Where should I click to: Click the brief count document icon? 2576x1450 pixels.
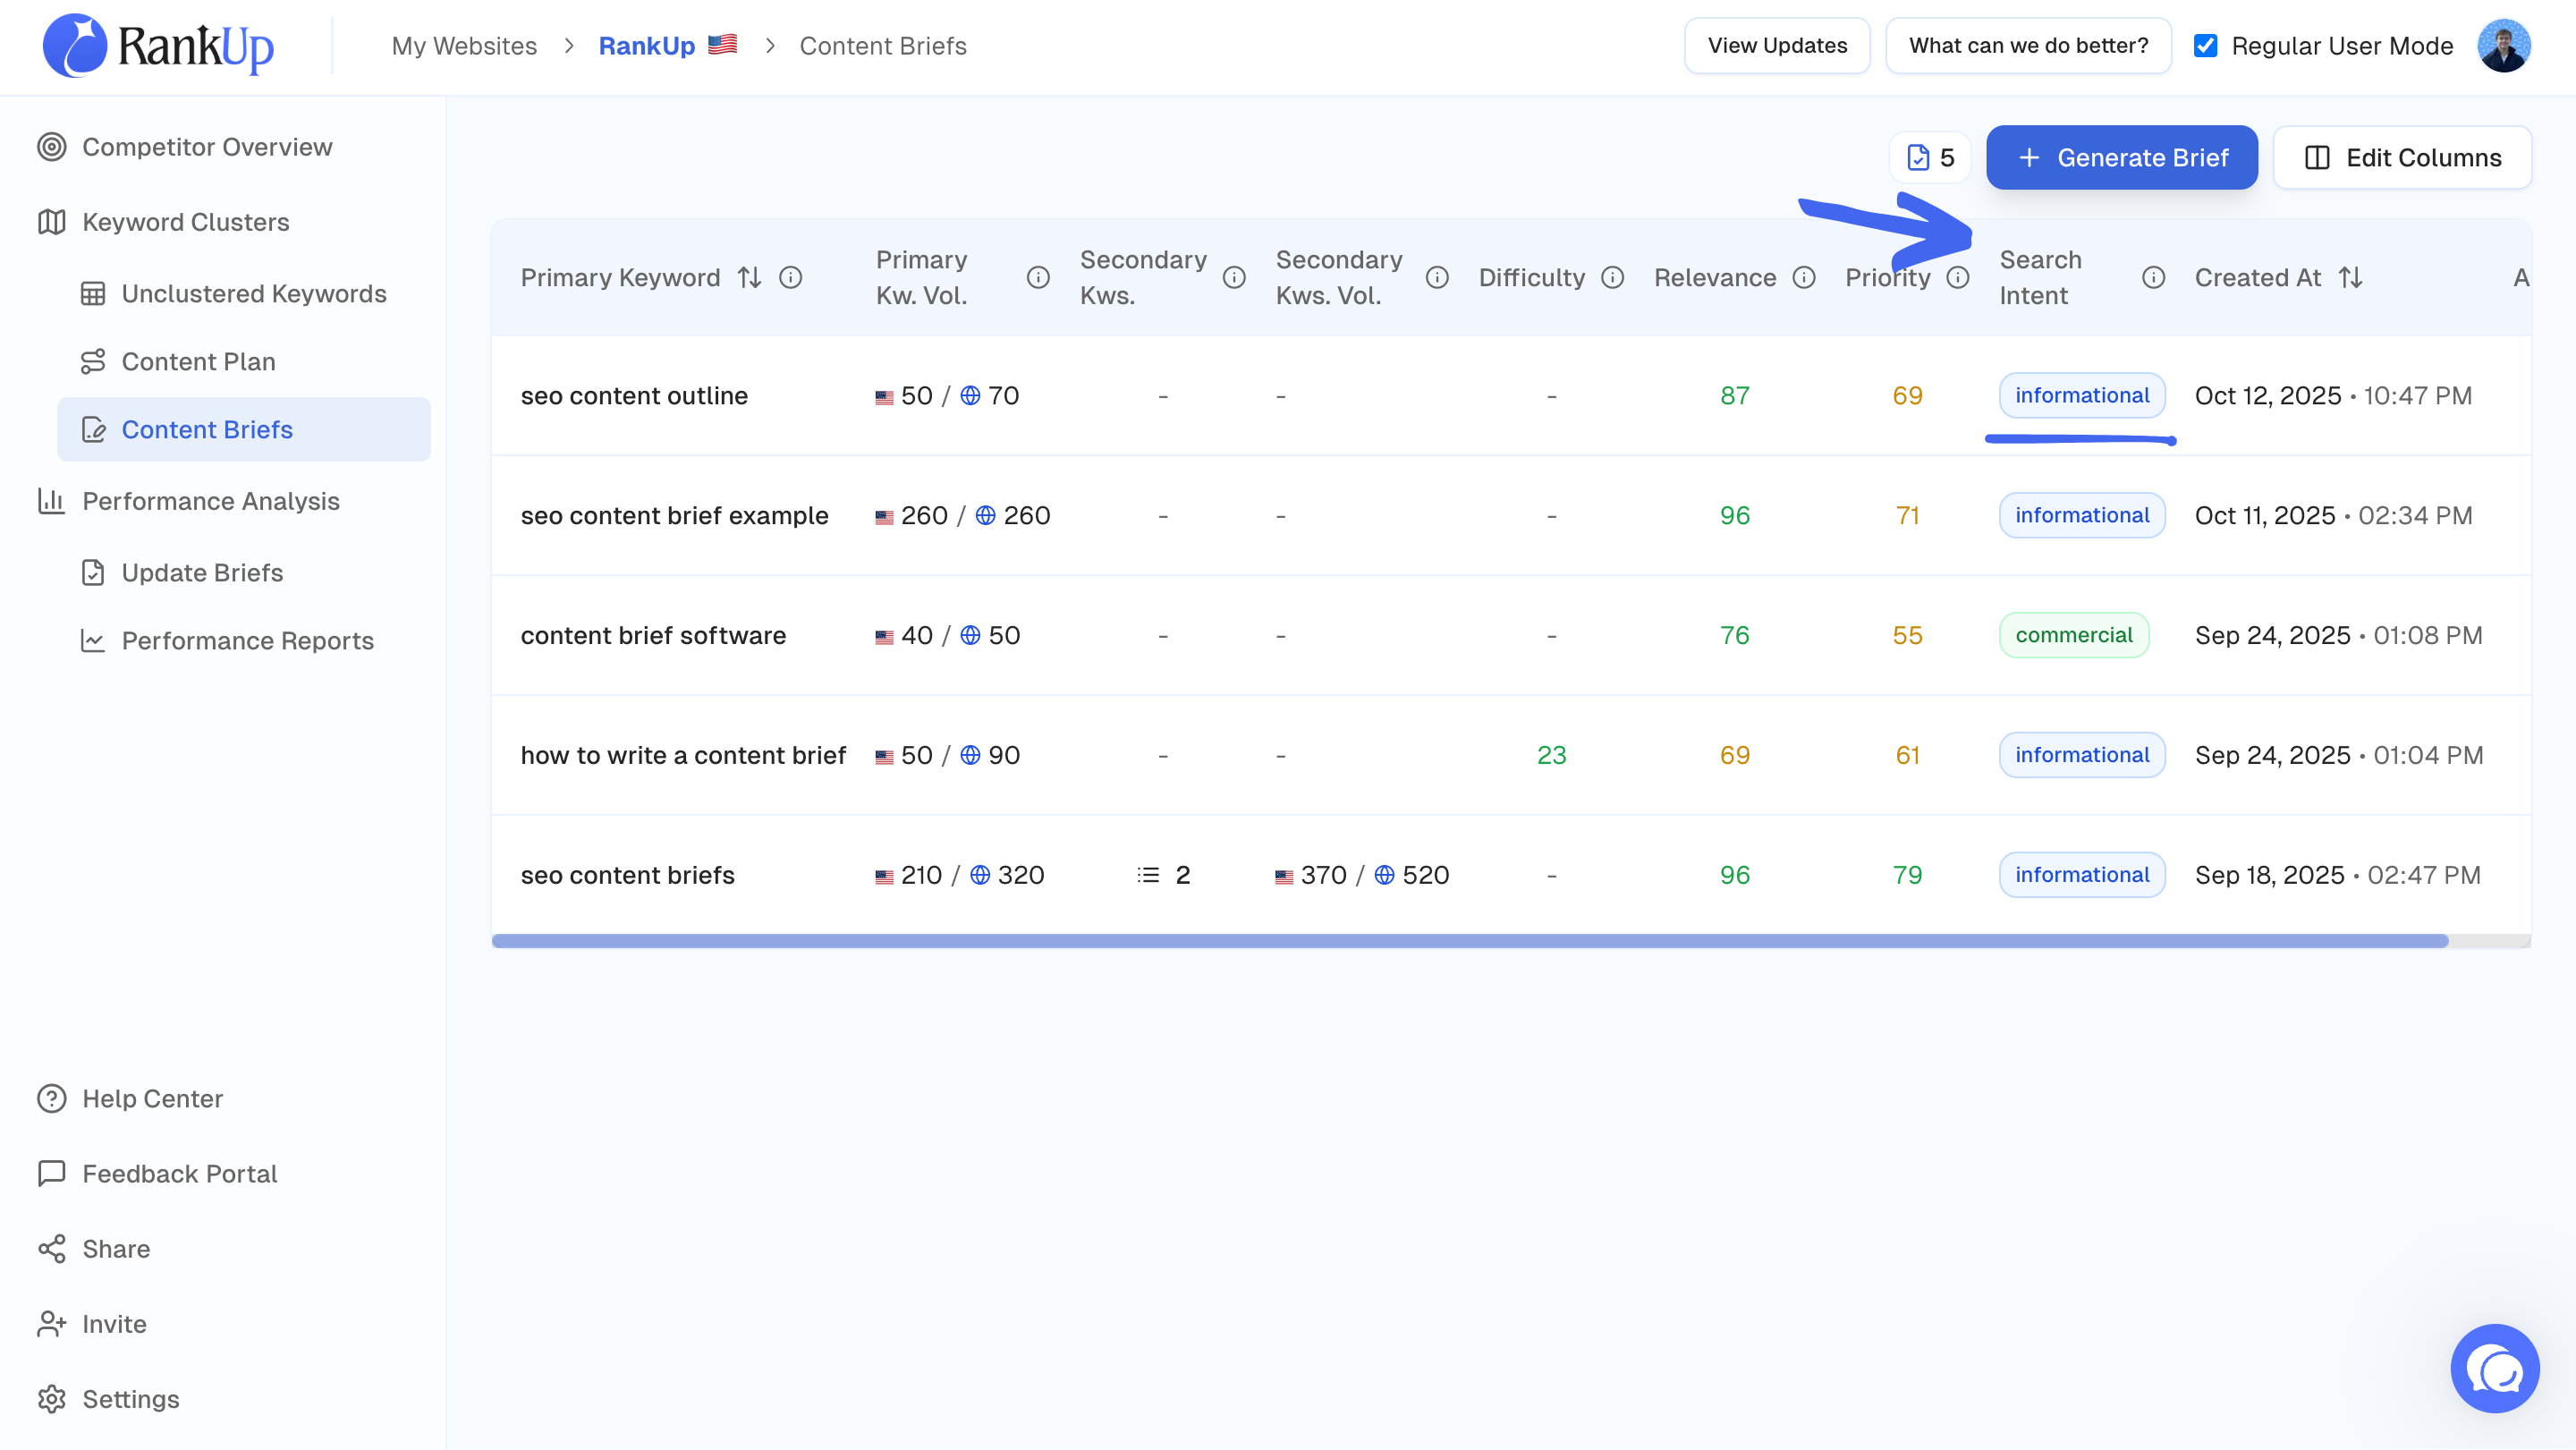point(1917,158)
